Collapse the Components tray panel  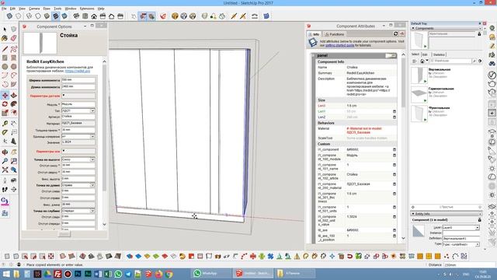point(413,28)
